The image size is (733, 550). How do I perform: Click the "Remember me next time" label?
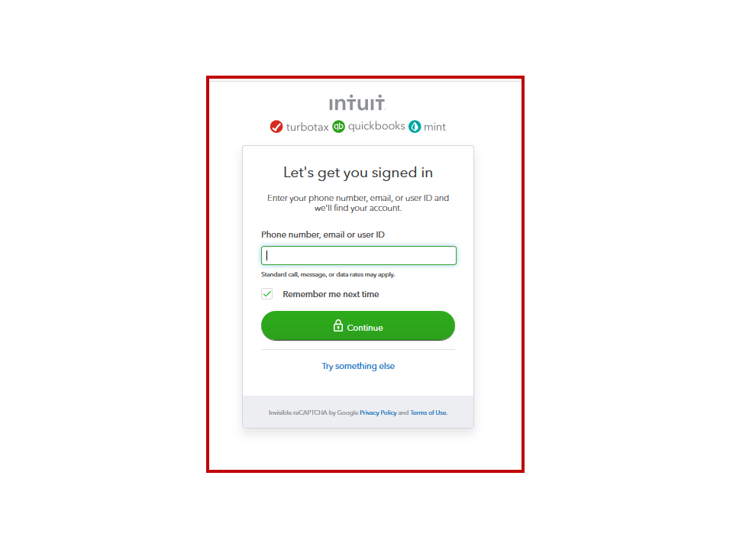pyautogui.click(x=331, y=294)
